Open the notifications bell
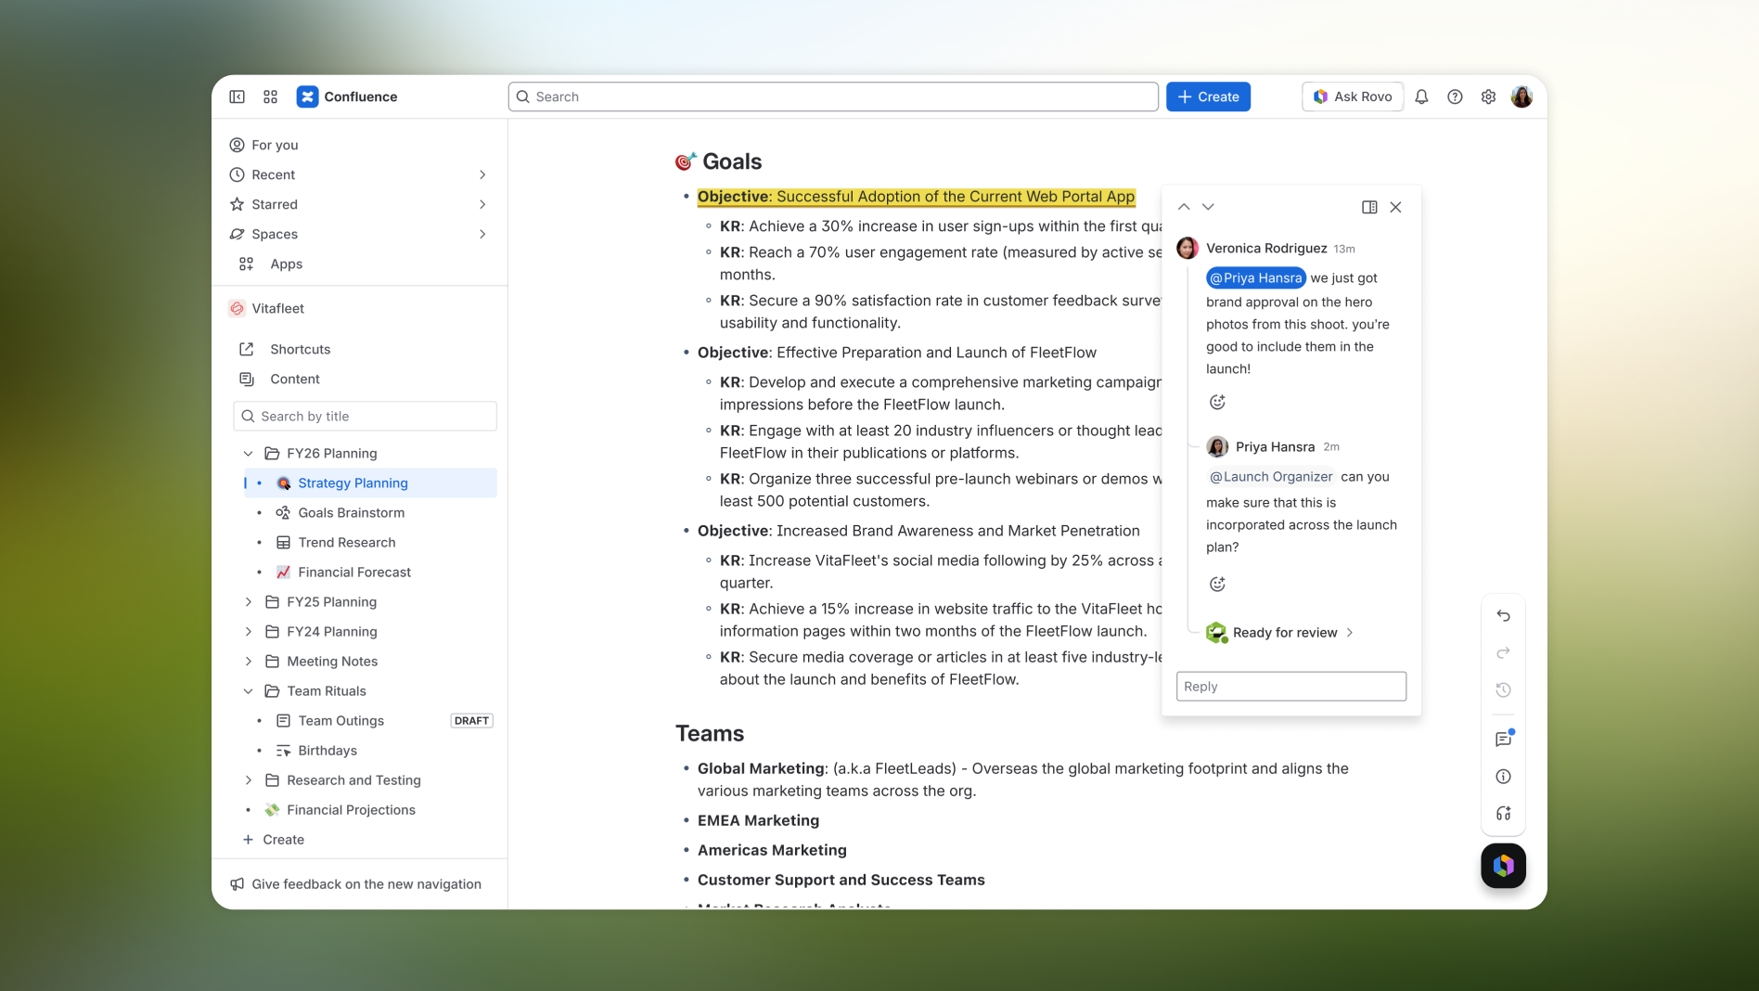Screen dimensions: 1759x991 (1421, 97)
